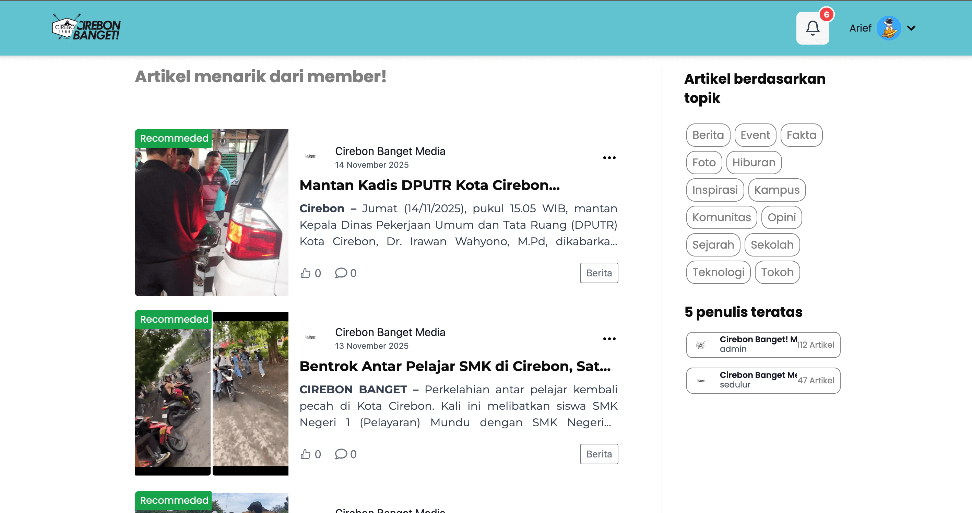
Task: Filter articles by Hiburan topic
Action: pos(754,163)
